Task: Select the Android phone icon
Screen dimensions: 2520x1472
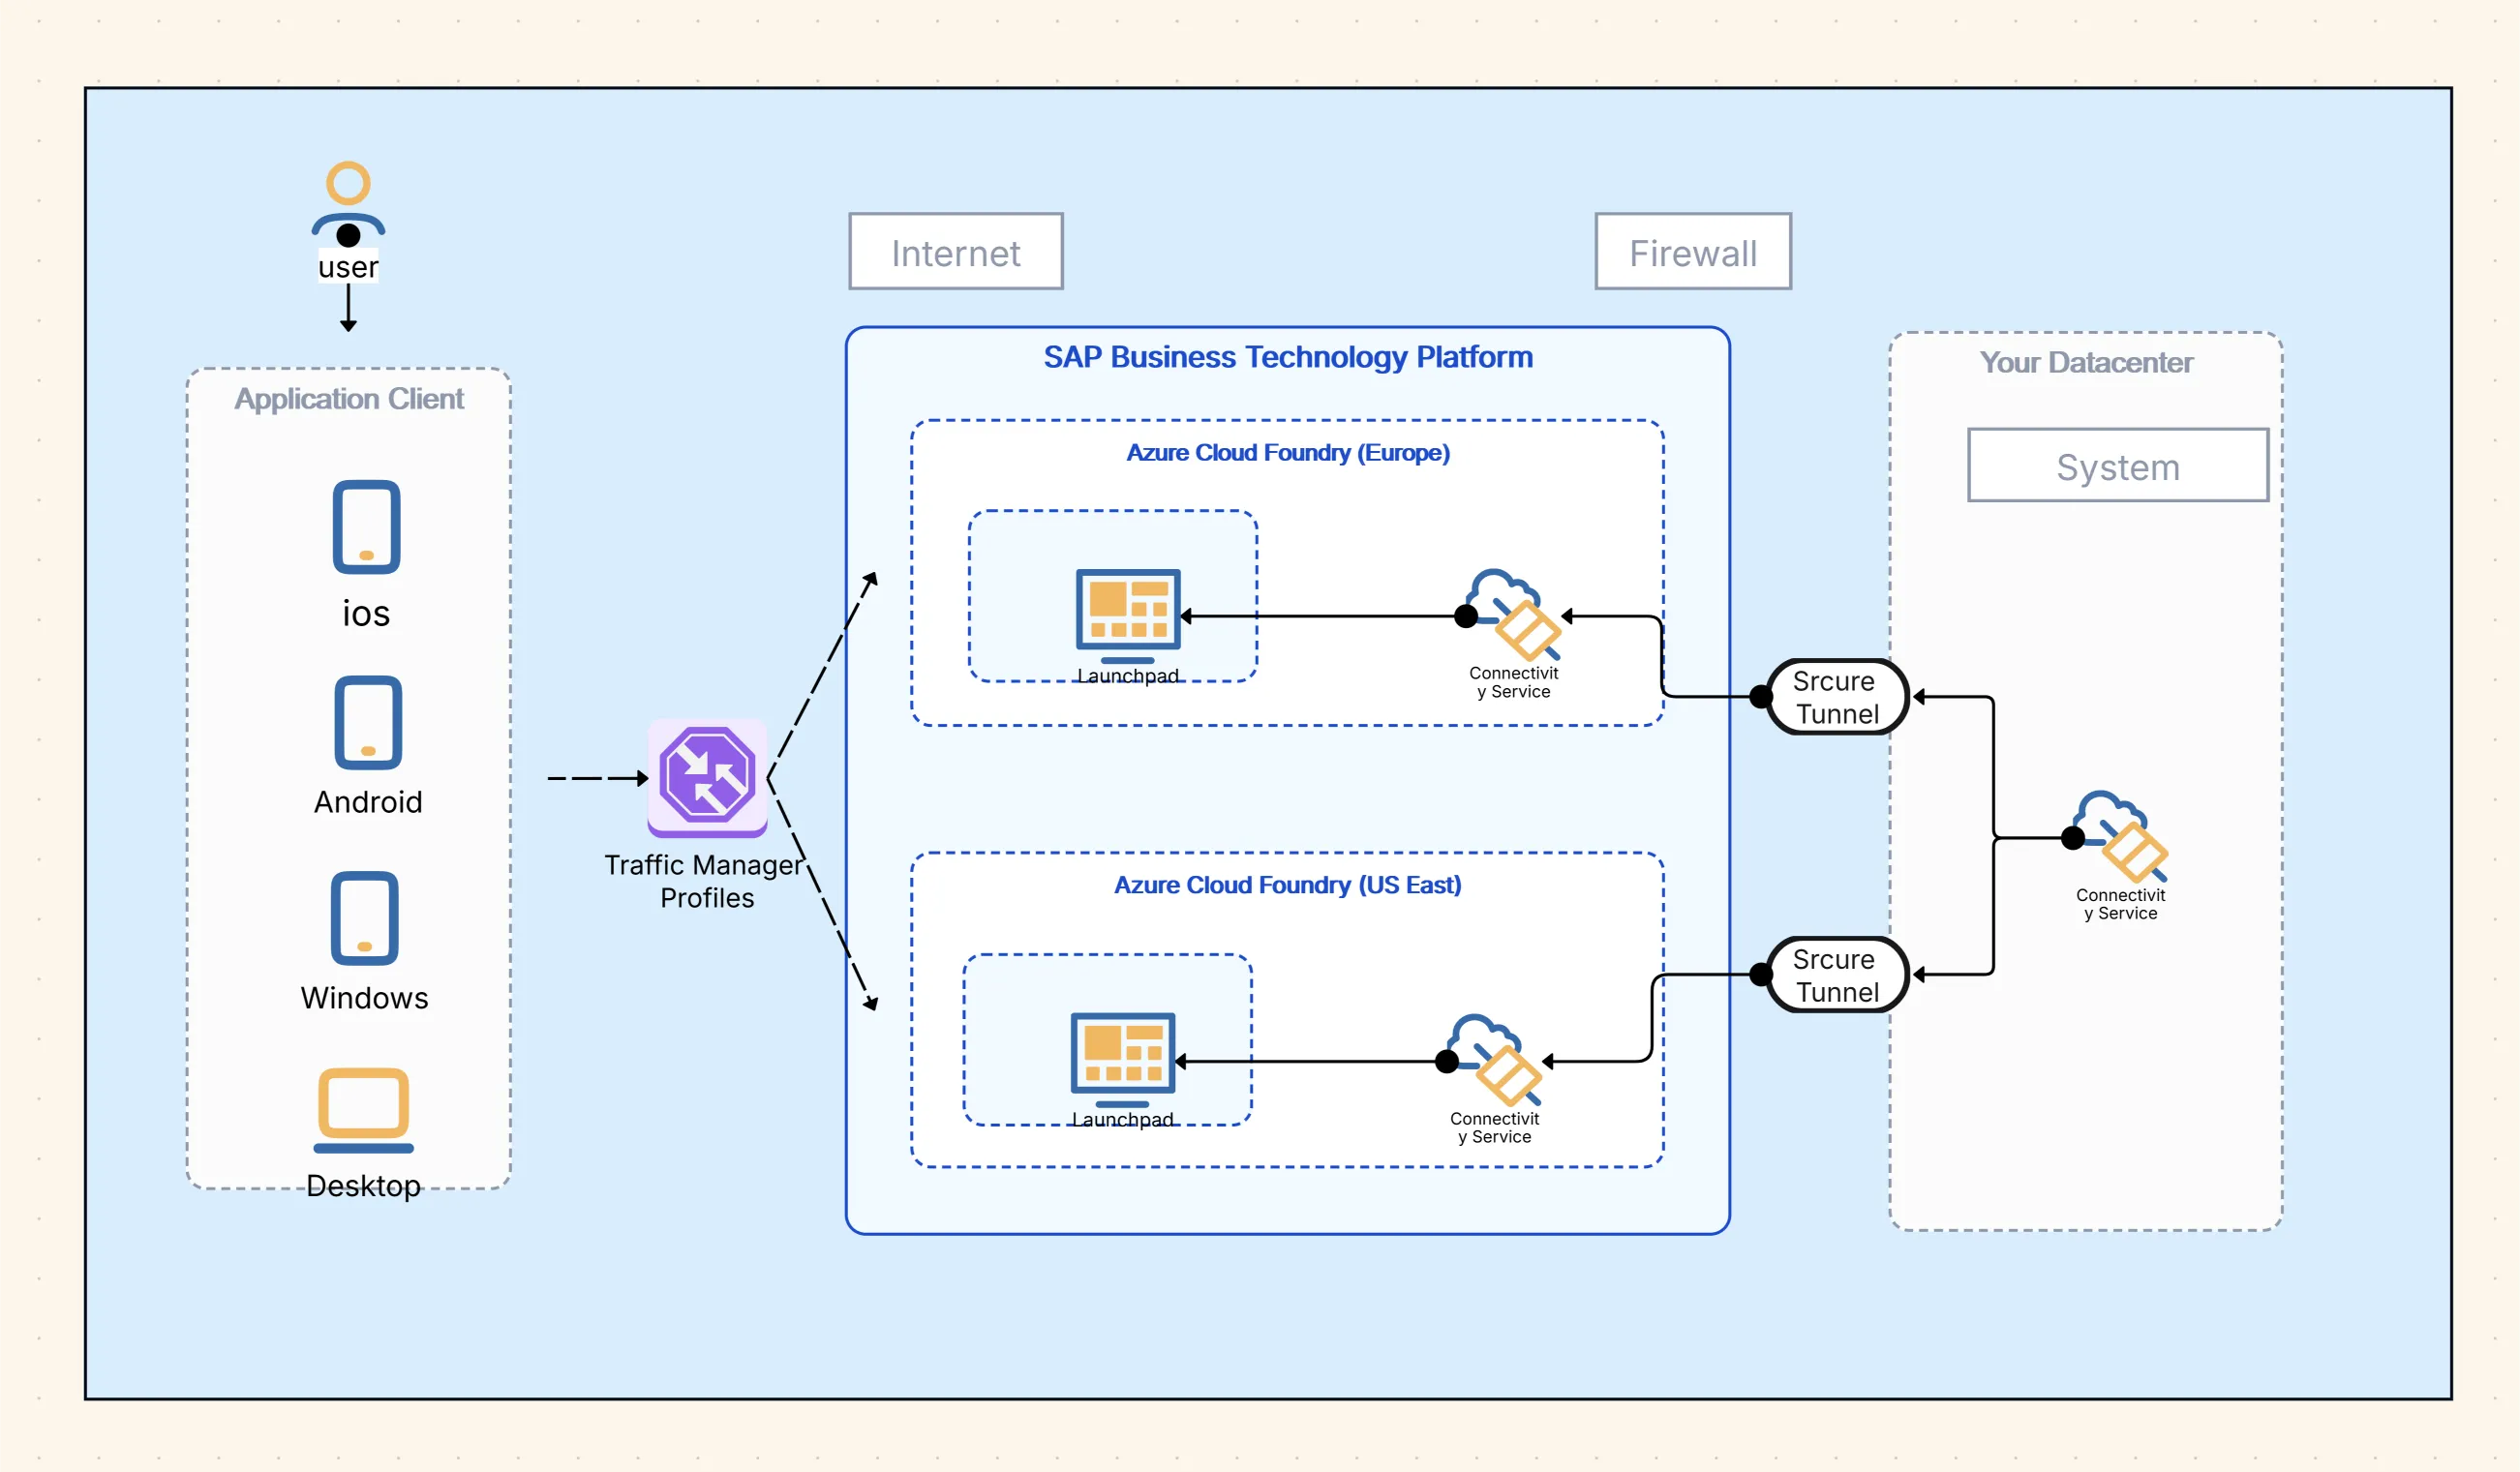Action: (368, 722)
